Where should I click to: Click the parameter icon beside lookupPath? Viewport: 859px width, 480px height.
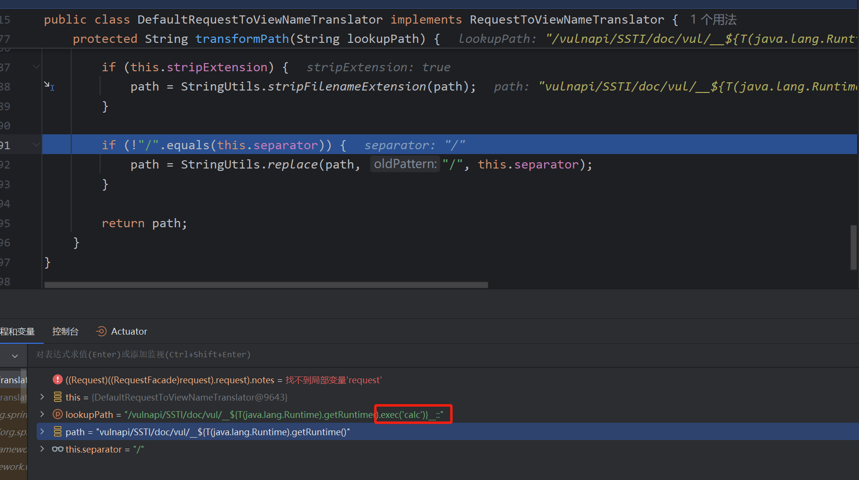[57, 415]
